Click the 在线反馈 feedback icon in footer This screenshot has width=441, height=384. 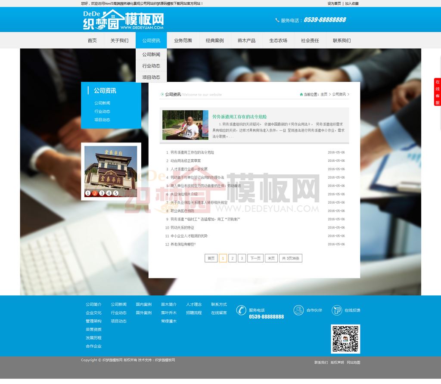point(337,310)
